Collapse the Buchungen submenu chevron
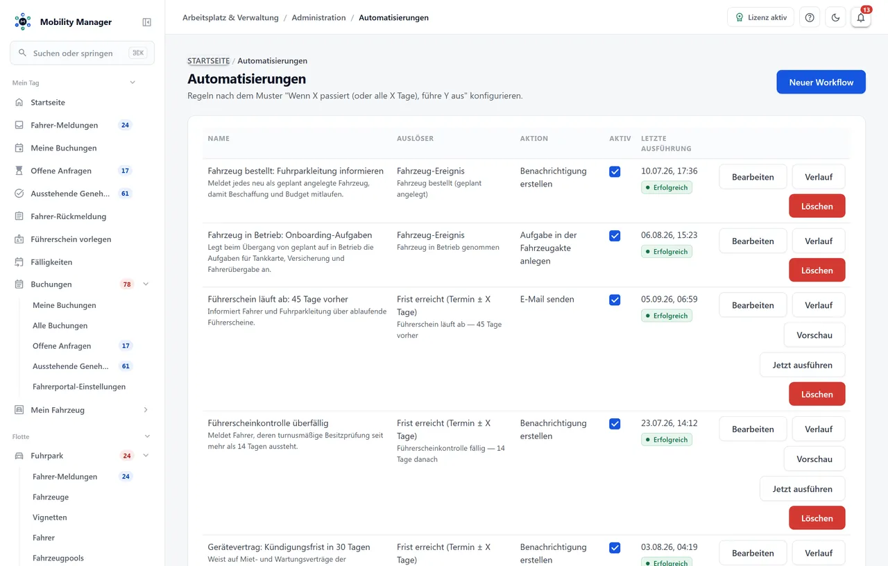Image resolution: width=888 pixels, height=566 pixels. click(x=146, y=284)
